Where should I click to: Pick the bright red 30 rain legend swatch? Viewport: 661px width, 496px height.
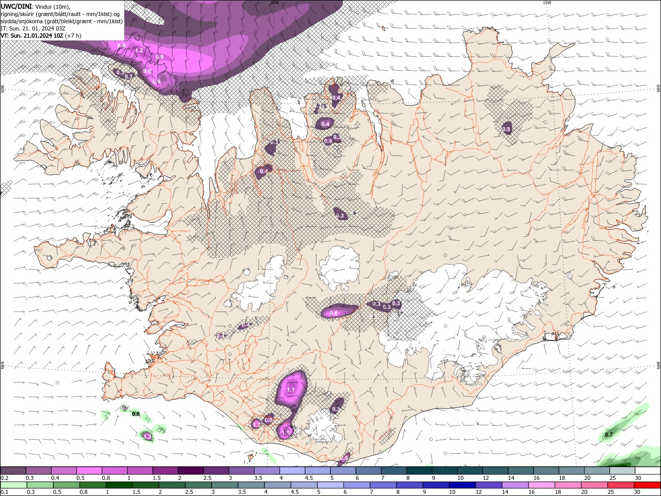tap(648, 485)
